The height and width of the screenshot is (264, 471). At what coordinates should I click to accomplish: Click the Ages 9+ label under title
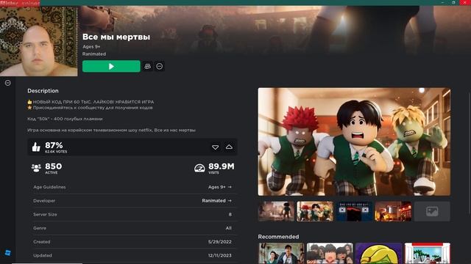(x=91, y=47)
